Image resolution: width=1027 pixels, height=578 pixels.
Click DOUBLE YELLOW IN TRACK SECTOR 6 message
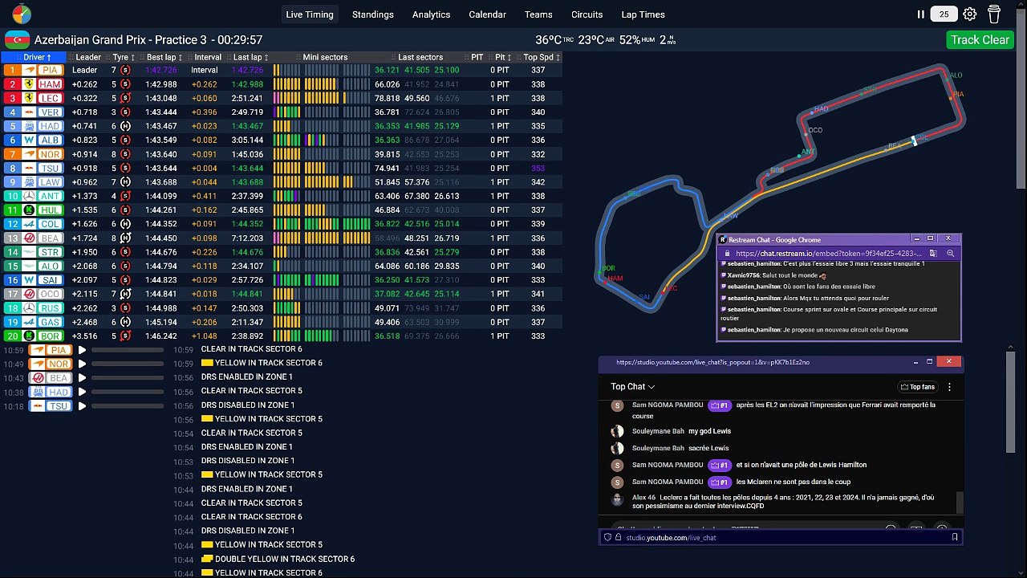point(285,559)
